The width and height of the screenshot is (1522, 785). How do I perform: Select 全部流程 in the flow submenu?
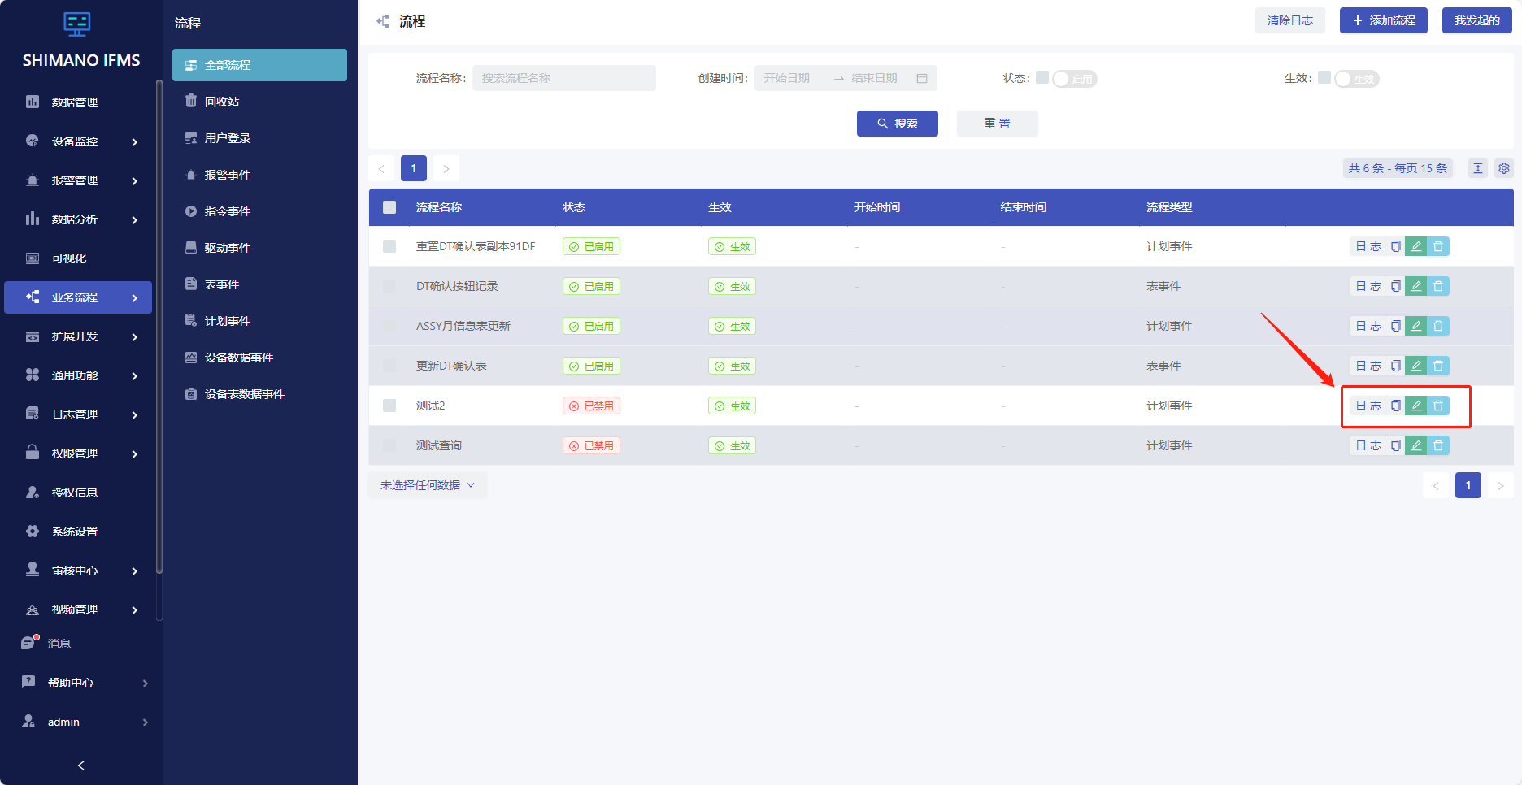[259, 65]
